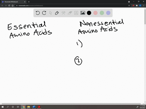Insert an image with the picture icon
146x109 pixels.
[x=83, y=13]
